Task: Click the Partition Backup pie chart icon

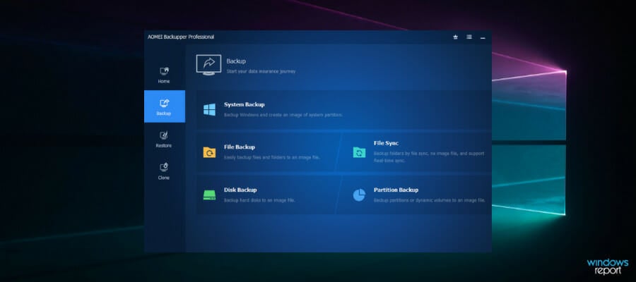Action: tap(359, 195)
